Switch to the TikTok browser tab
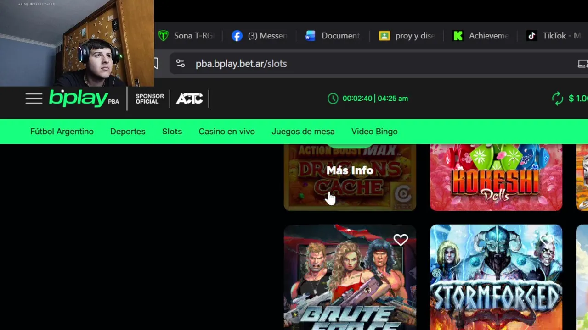 tap(554, 36)
